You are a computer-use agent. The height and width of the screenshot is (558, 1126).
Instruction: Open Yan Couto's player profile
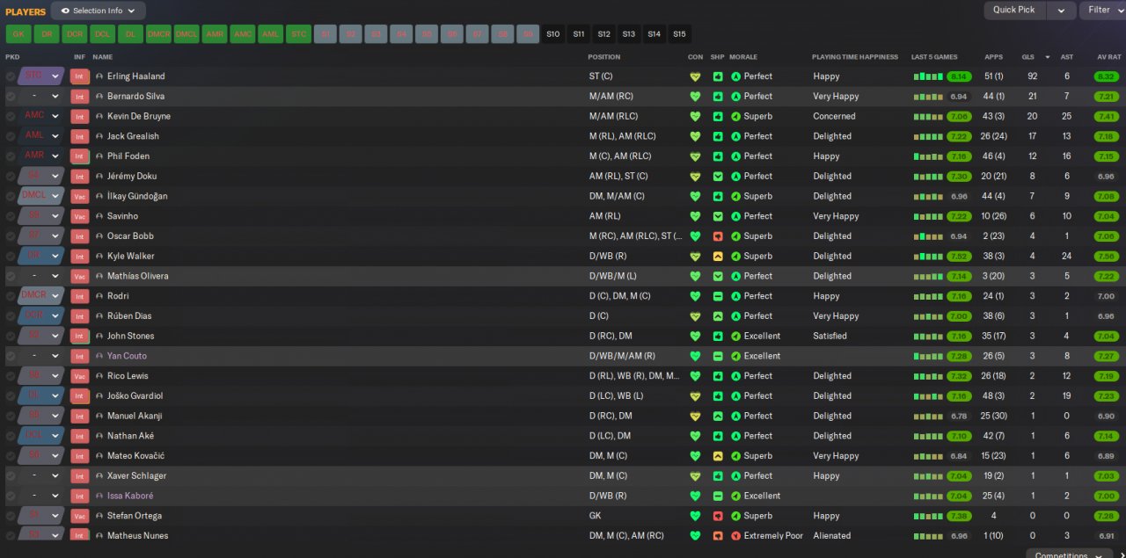pyautogui.click(x=127, y=356)
